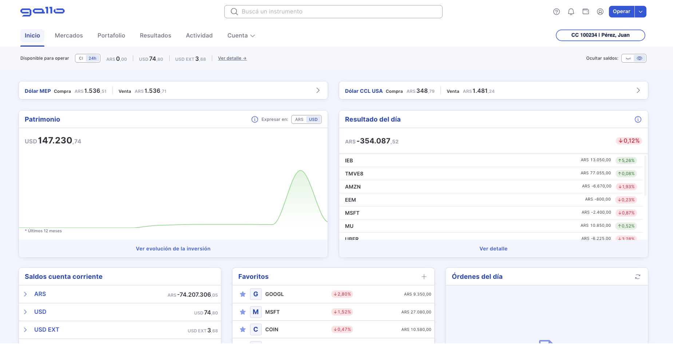Open notifications bell icon
Viewport: 673px width, 344px height.
(571, 12)
